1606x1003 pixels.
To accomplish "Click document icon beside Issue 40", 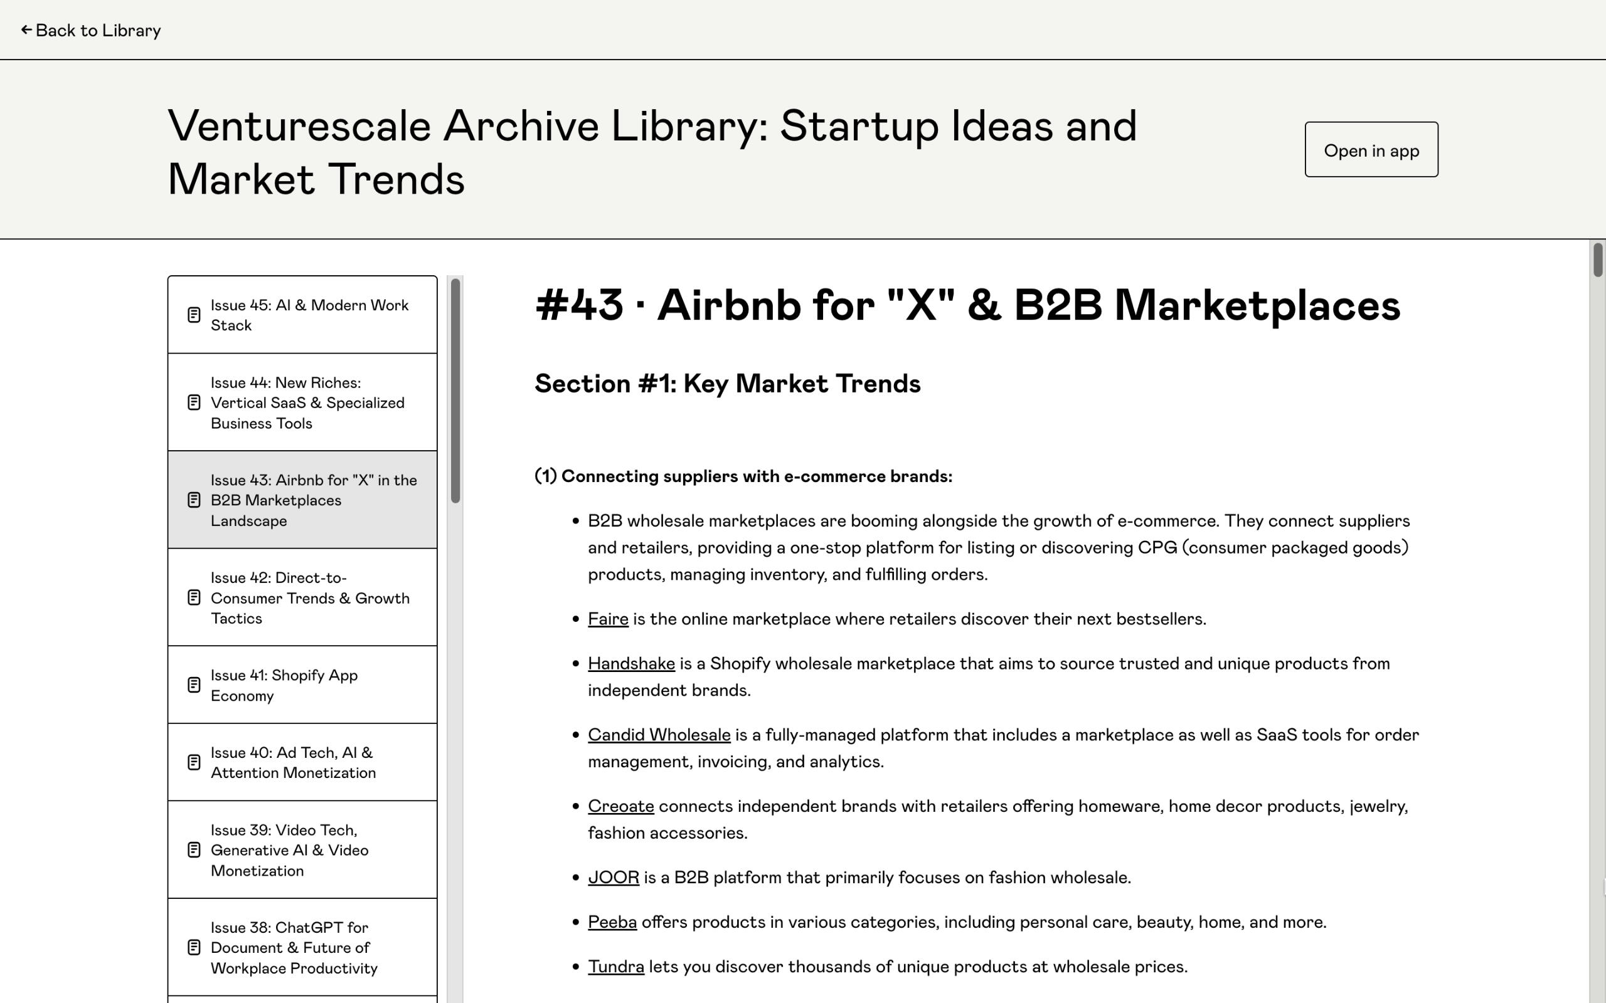I will 194,763.
